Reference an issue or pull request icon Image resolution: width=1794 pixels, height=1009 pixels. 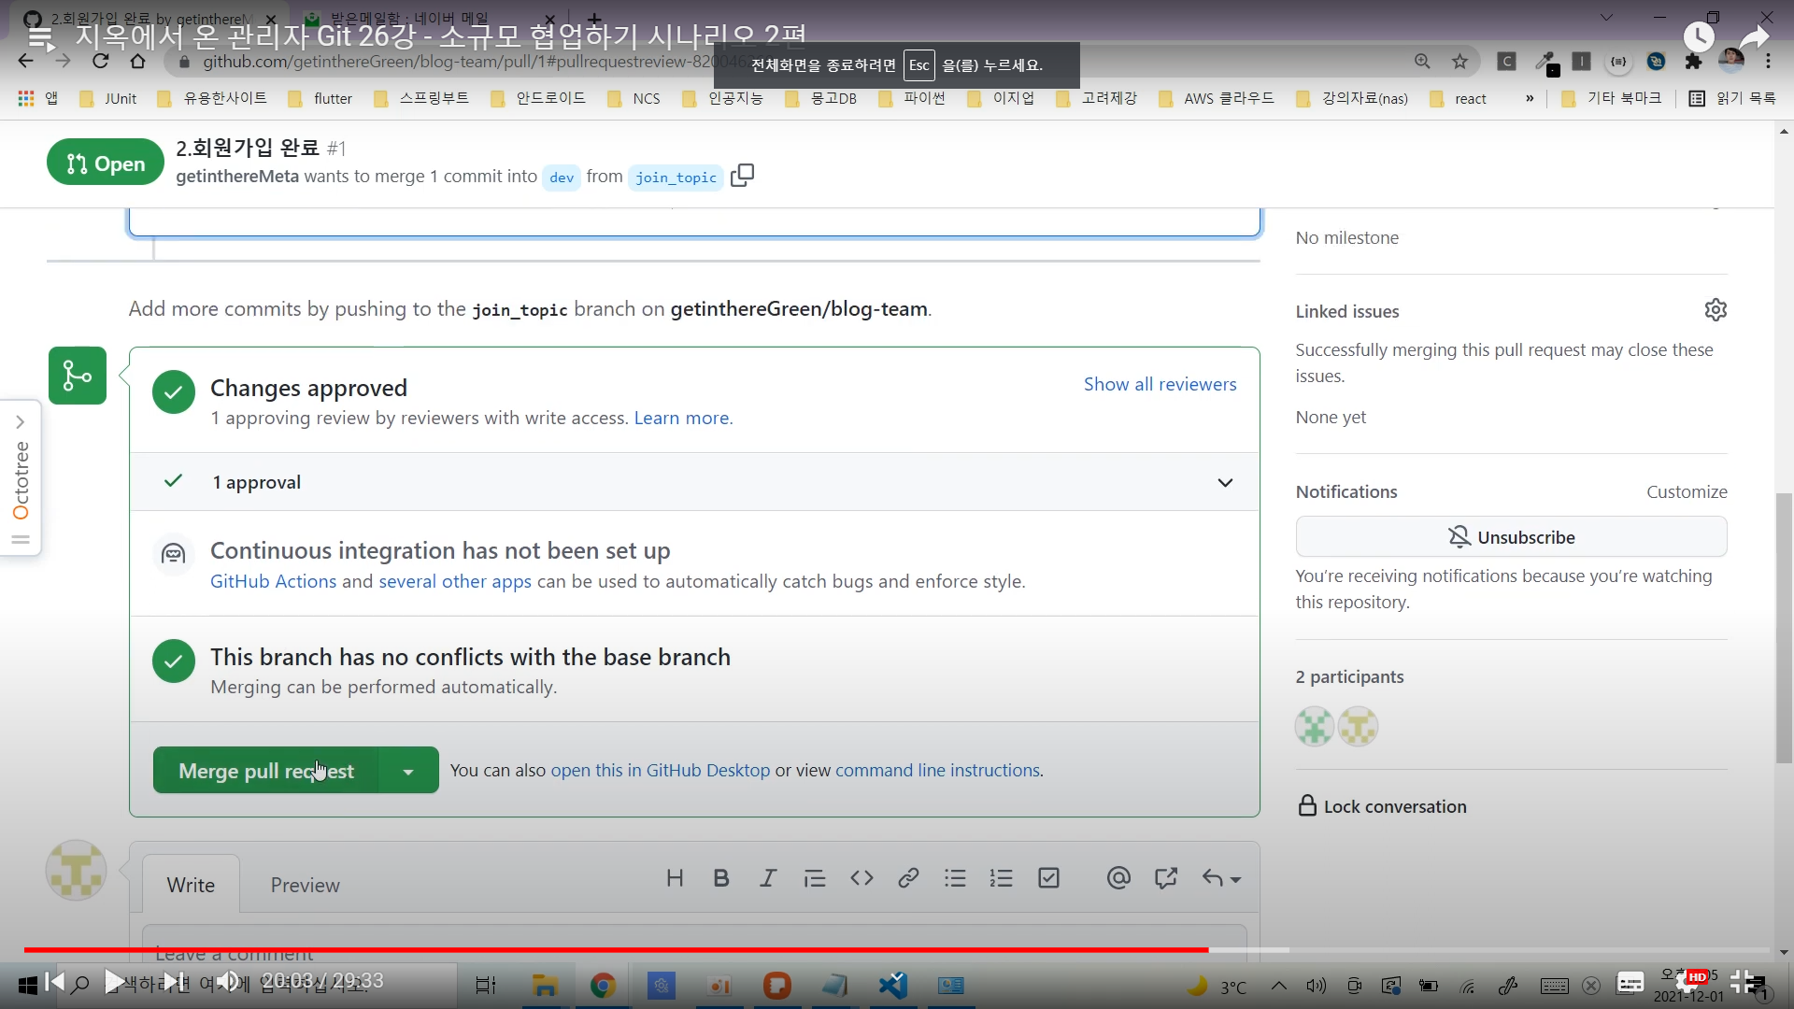click(x=1165, y=878)
